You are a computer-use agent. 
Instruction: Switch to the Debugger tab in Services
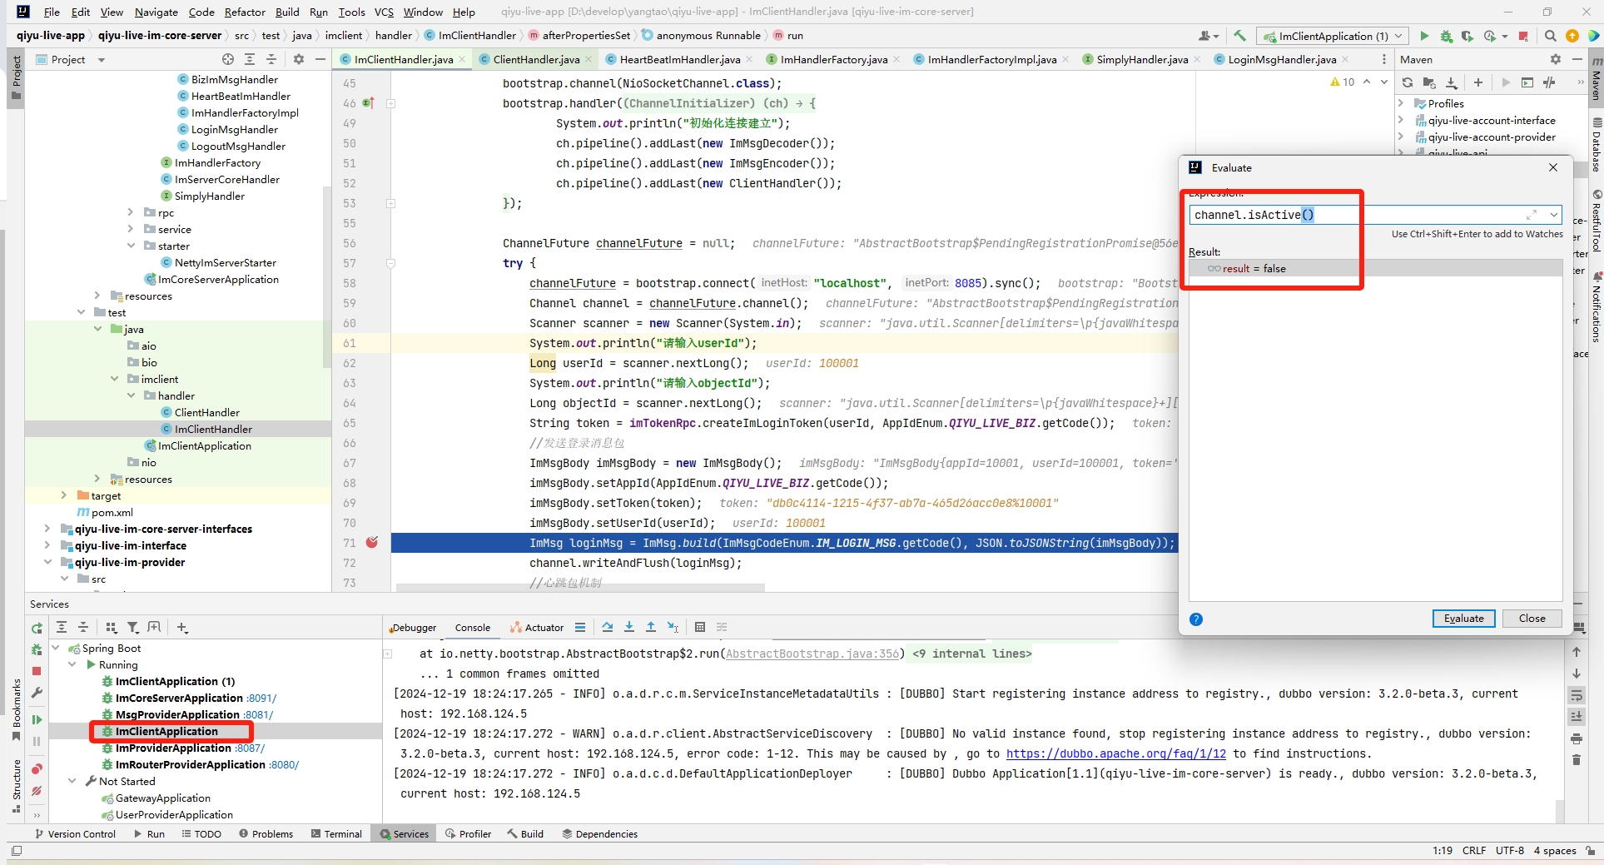413,628
